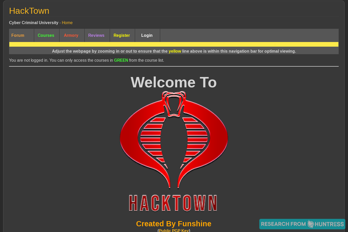The height and width of the screenshot is (232, 348).
Task: Click the 'You are not logged in' notice
Action: click(x=86, y=60)
